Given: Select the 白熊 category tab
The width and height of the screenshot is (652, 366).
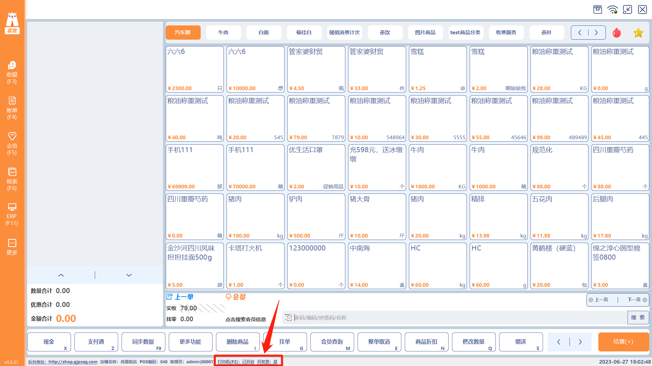Looking at the screenshot, I should pyautogui.click(x=264, y=33).
